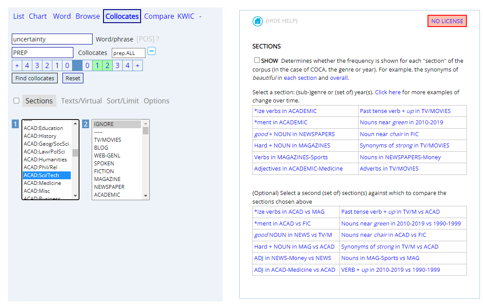Viewport: 483px width, 304px height.
Task: Select TV/MOVIES in list 2
Action: click(x=117, y=140)
